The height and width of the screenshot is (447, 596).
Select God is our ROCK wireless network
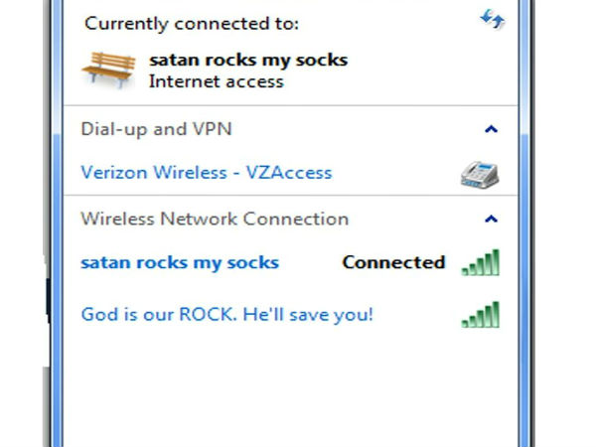pos(226,316)
